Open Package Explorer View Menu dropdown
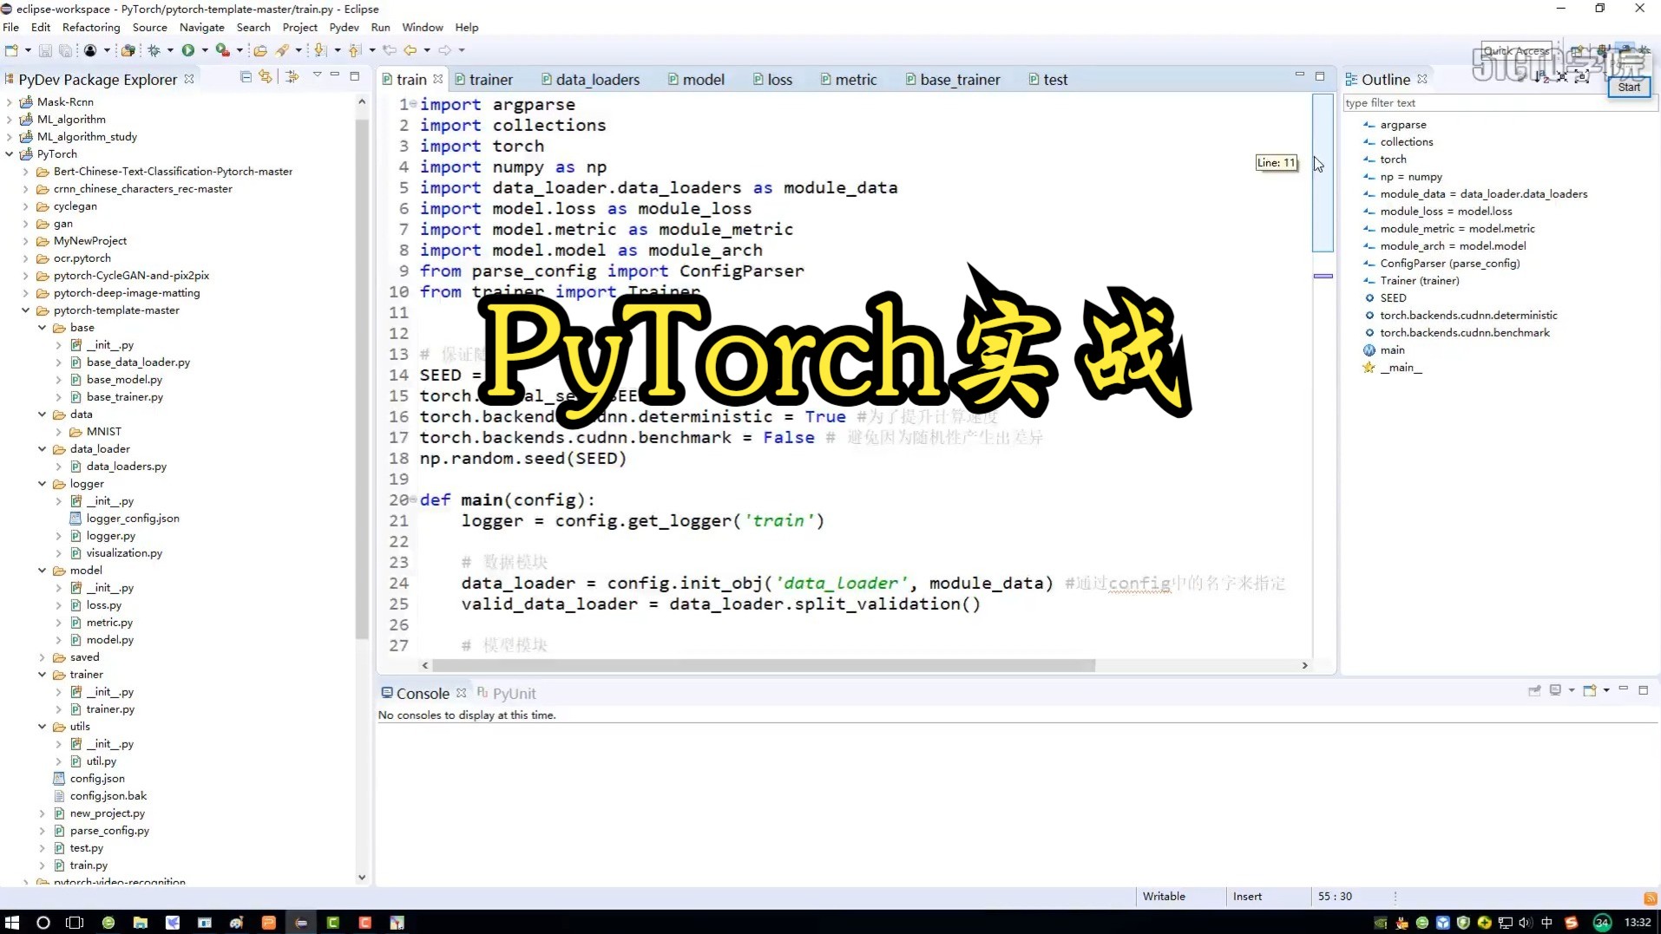This screenshot has height=934, width=1661. 317,76
